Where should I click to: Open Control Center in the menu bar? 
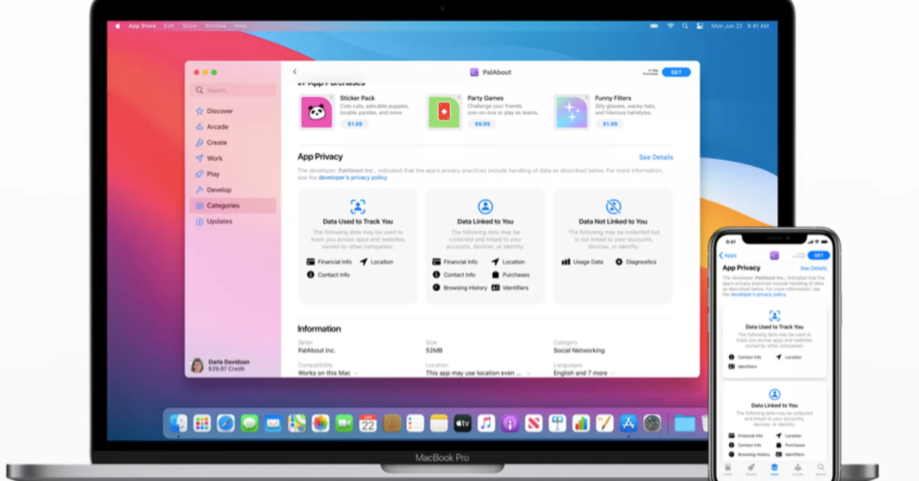click(699, 26)
